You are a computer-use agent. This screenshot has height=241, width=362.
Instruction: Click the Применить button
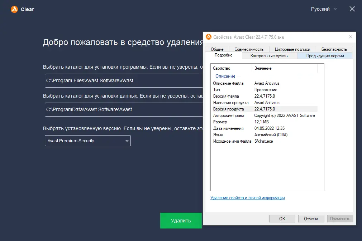point(340,218)
